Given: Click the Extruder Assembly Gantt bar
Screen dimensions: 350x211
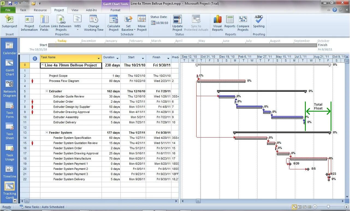Looking at the screenshot, I should pyautogui.click(x=287, y=117).
